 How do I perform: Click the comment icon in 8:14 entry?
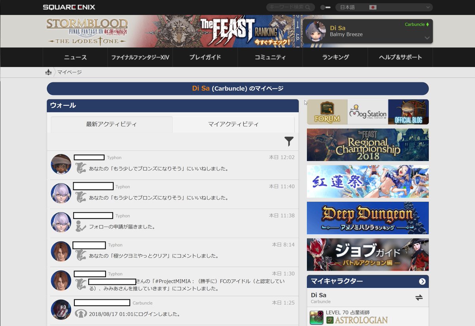(x=81, y=255)
